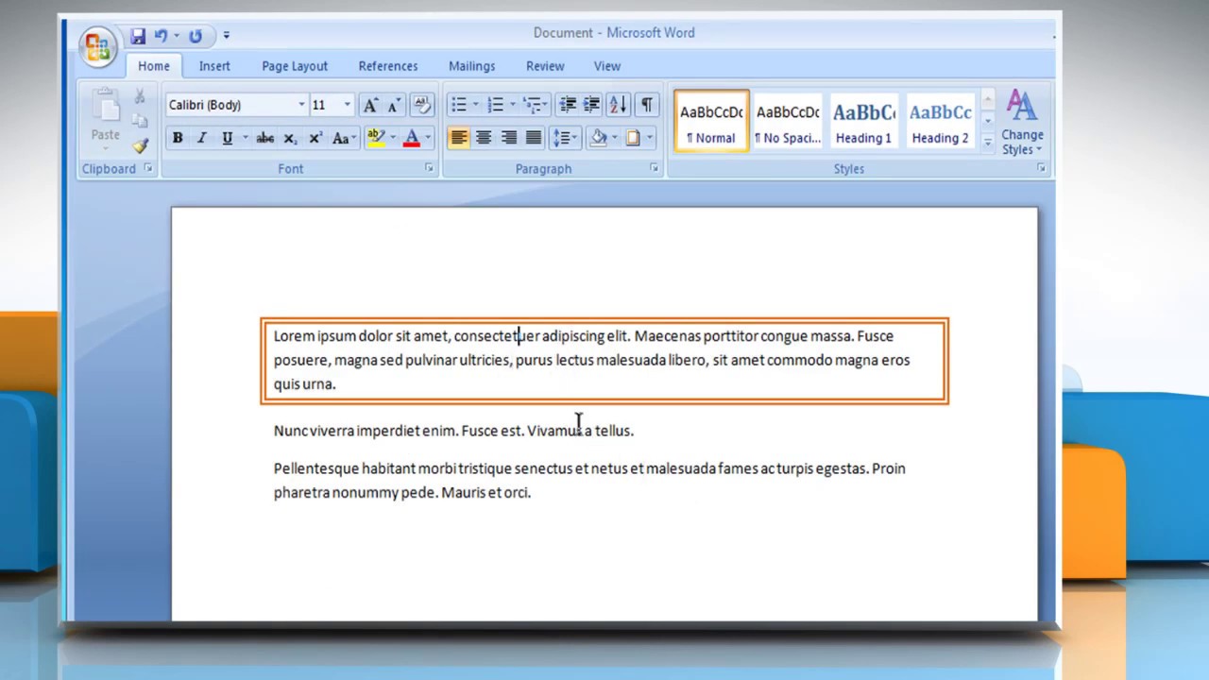Copy selection with the Copy icon
Image resolution: width=1209 pixels, height=680 pixels.
pyautogui.click(x=140, y=121)
